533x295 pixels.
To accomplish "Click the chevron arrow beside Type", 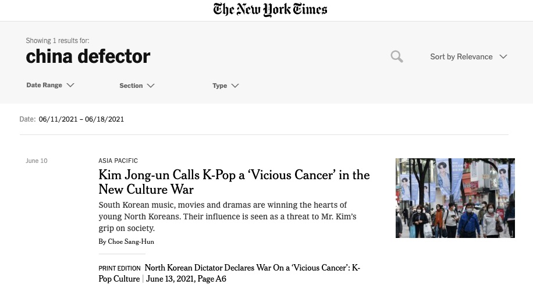I will [235, 86].
